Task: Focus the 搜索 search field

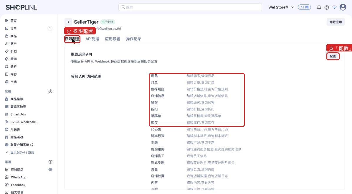Action: pyautogui.click(x=190, y=7)
